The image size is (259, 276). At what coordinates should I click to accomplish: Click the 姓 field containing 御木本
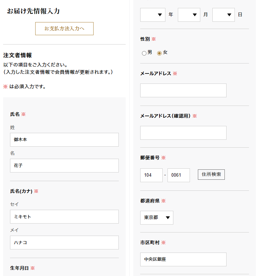point(64,140)
